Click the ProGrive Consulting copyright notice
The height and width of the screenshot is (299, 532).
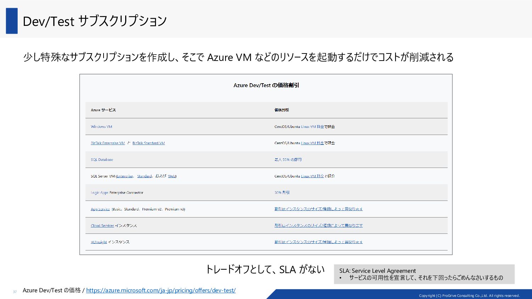pyautogui.click(x=469, y=295)
